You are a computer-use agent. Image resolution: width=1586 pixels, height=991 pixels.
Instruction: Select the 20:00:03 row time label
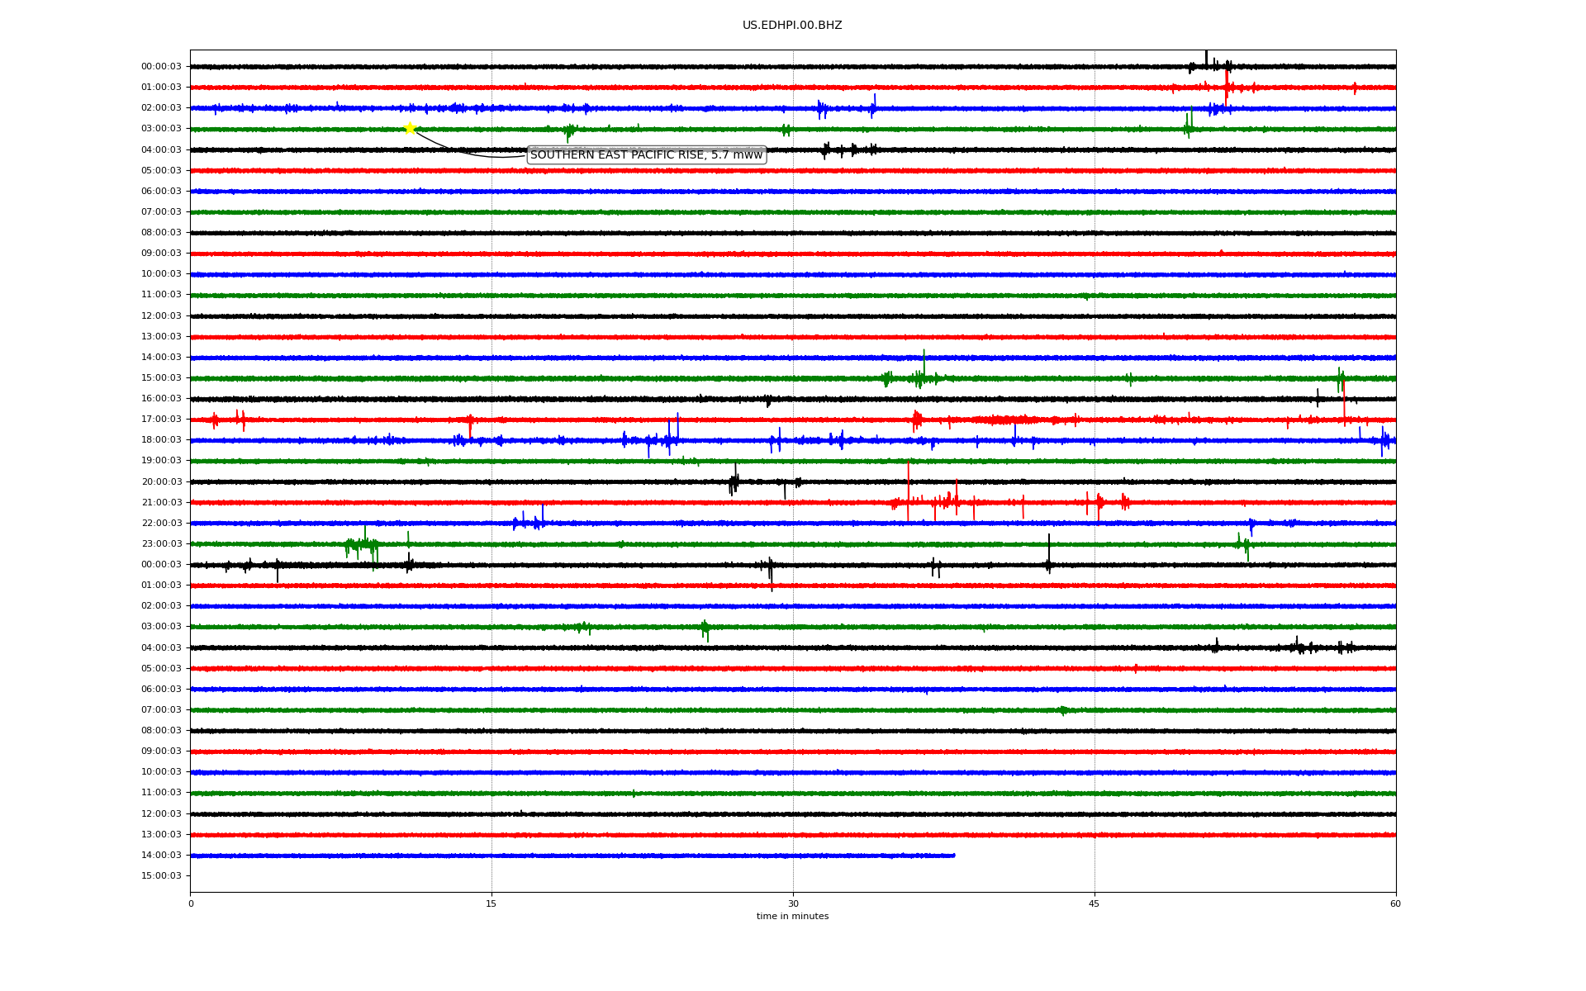click(x=161, y=482)
